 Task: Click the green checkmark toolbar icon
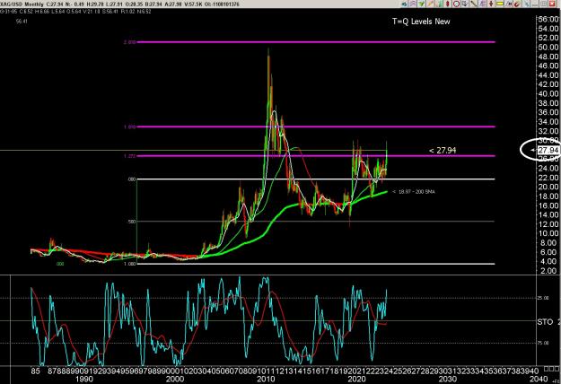click(422, 4)
